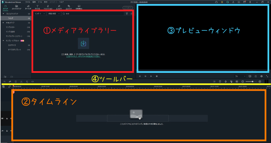The height and width of the screenshot is (143, 271).
Task: Open the インポート dropdown
Action: coord(40,14)
